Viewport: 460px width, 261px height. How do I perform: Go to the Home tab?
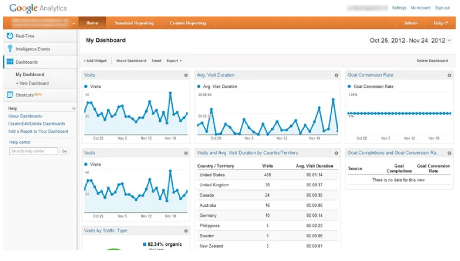click(x=92, y=23)
